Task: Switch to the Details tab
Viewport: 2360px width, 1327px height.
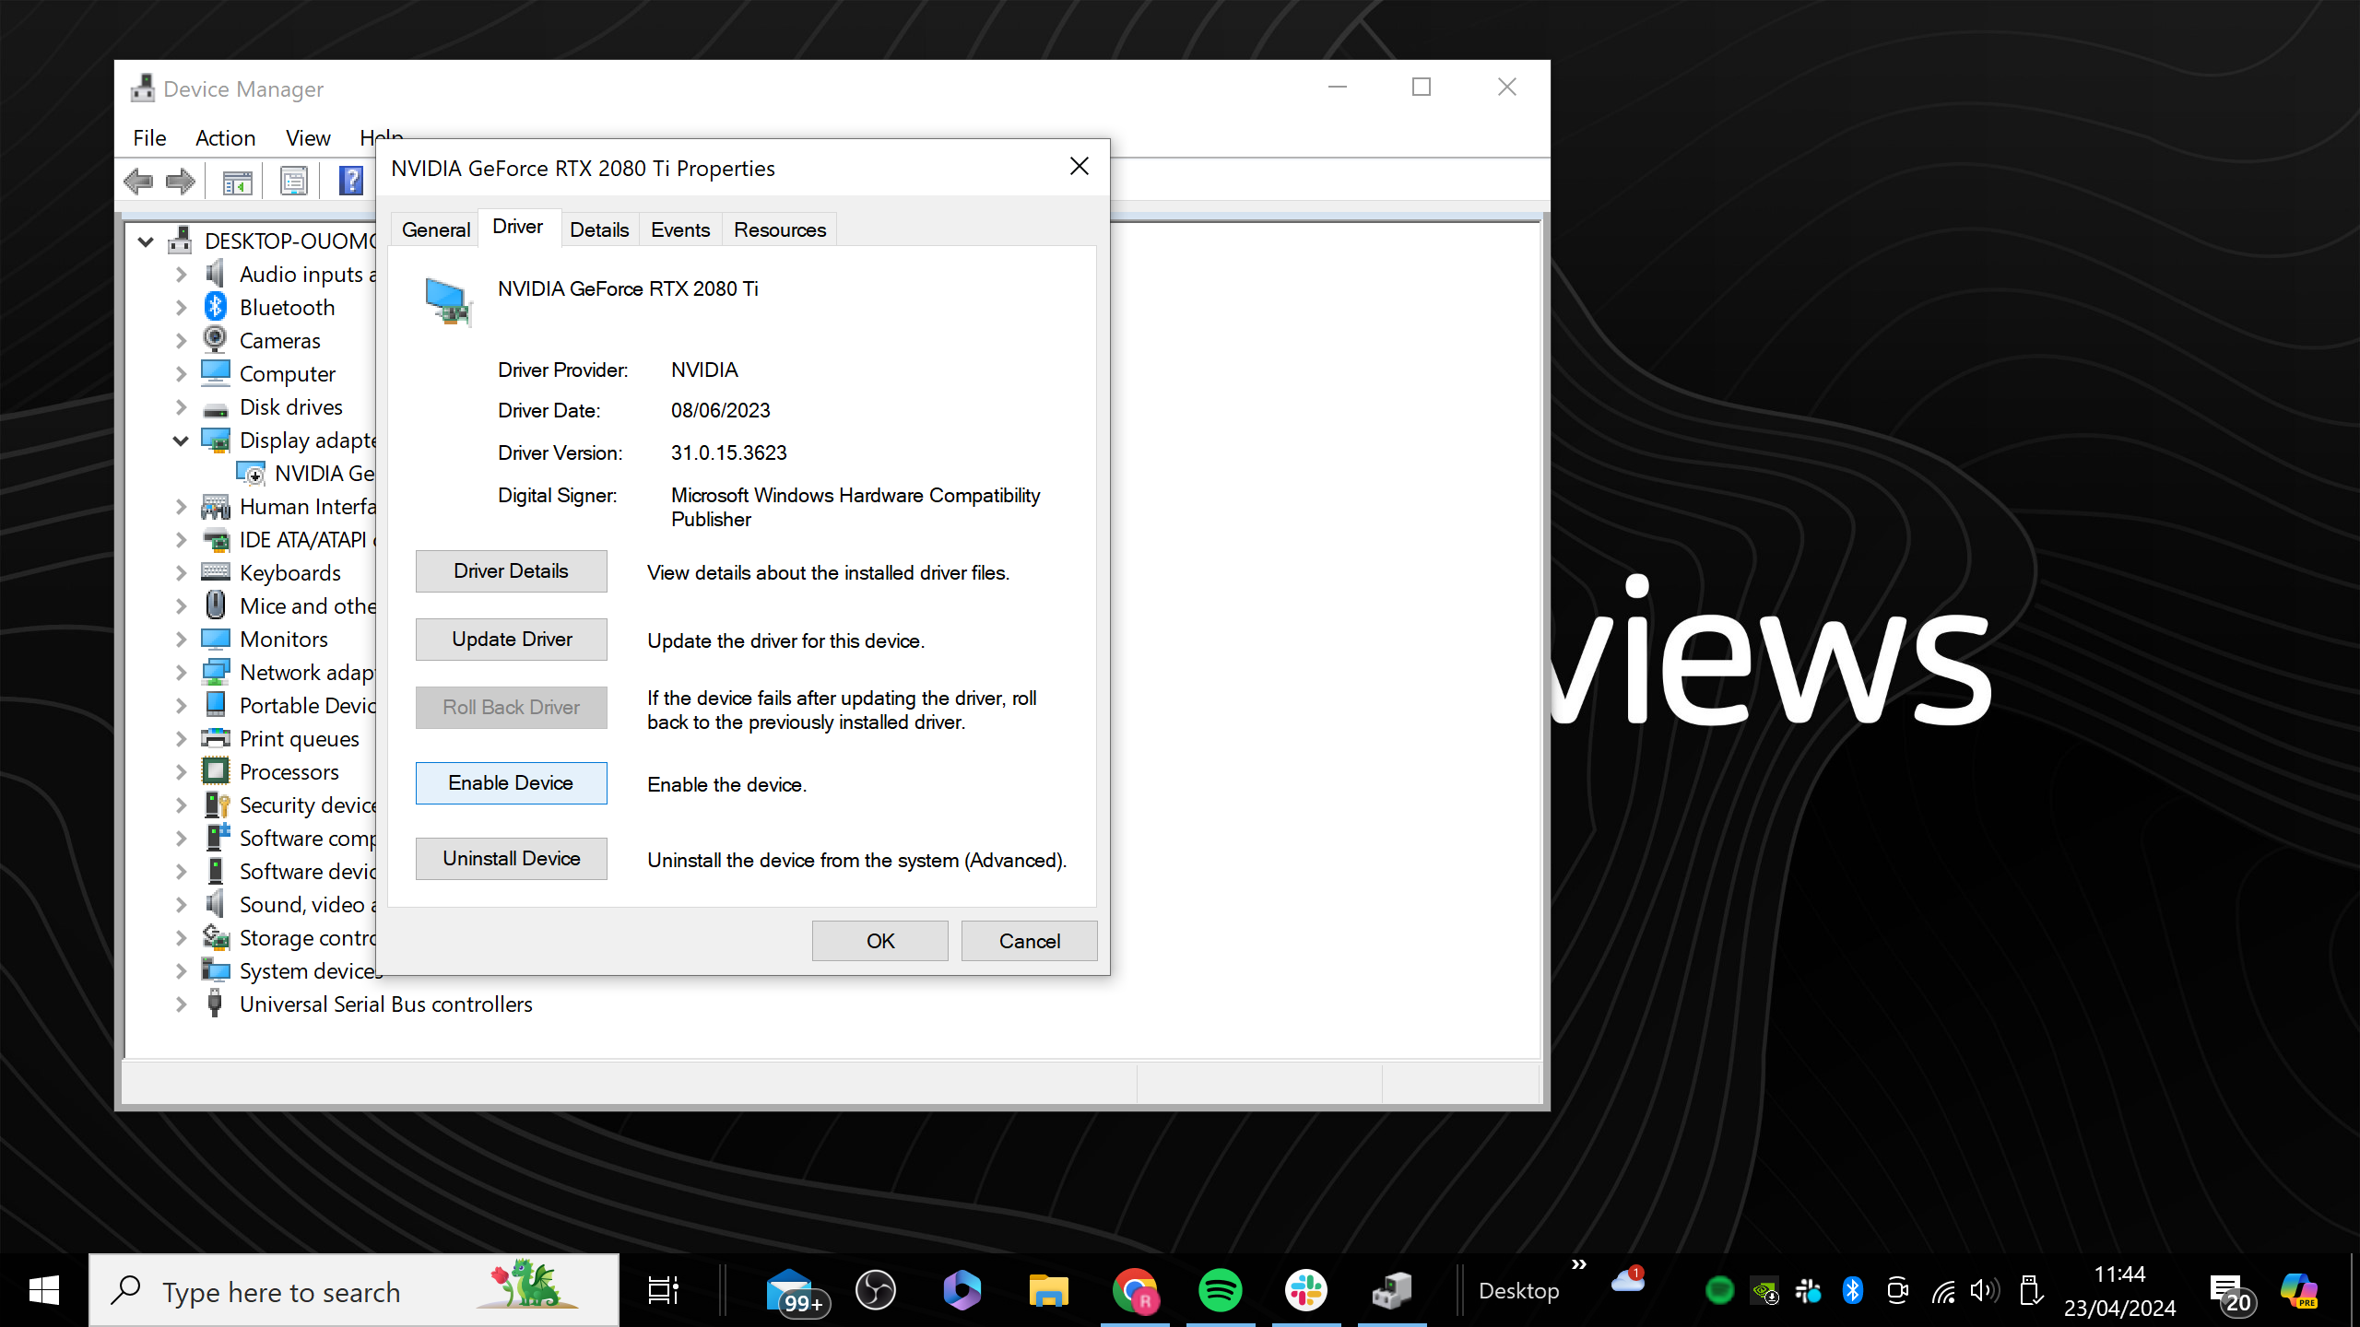Action: 599,229
